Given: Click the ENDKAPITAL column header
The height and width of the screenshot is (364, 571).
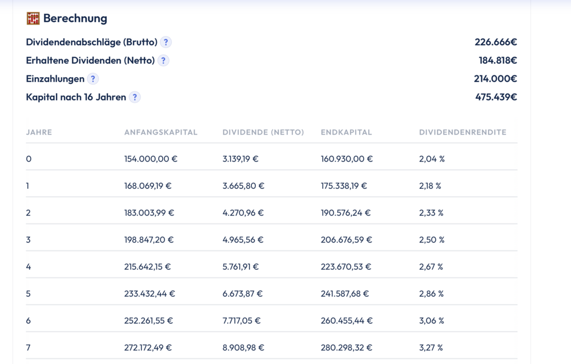Looking at the screenshot, I should pyautogui.click(x=346, y=132).
